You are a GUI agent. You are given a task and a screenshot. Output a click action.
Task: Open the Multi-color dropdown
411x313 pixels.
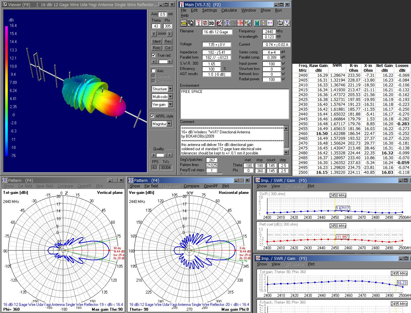170,97
